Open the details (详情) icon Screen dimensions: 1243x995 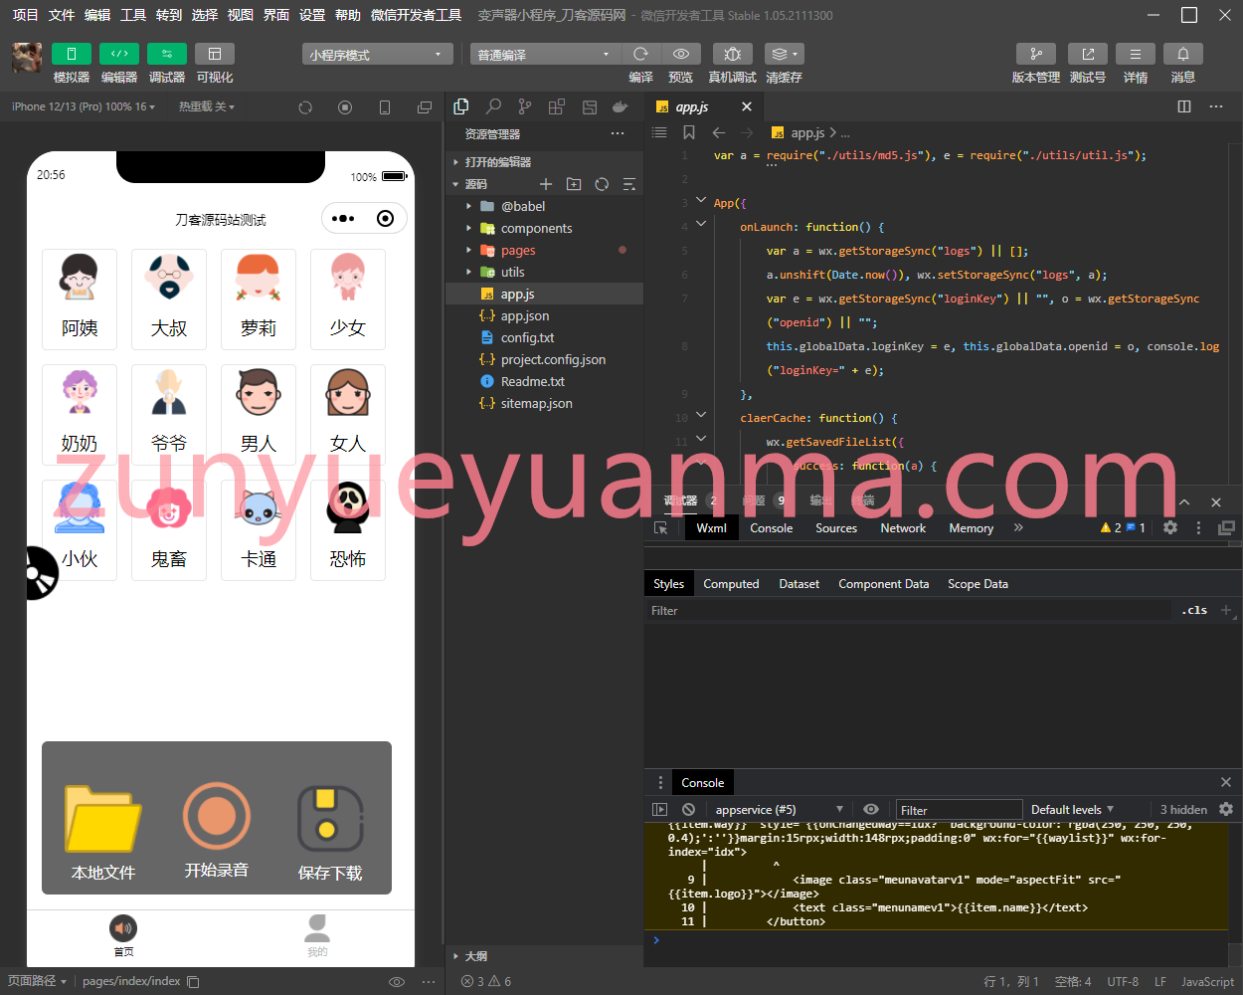coord(1136,54)
